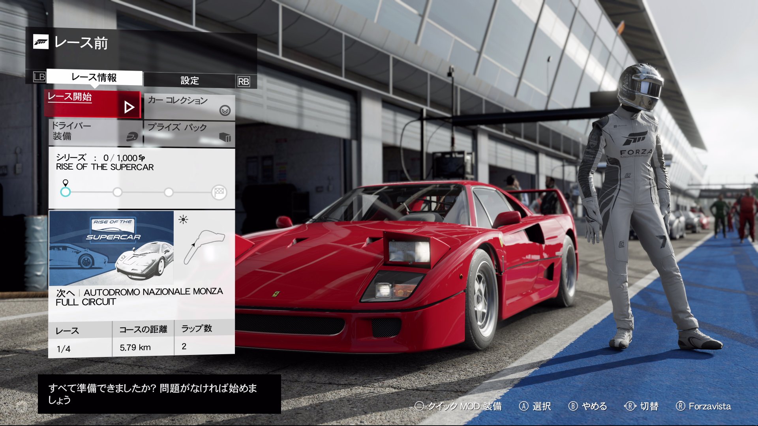Screen dimensions: 758x426
Task: Click the ラップ数 column header
Action: click(x=197, y=328)
